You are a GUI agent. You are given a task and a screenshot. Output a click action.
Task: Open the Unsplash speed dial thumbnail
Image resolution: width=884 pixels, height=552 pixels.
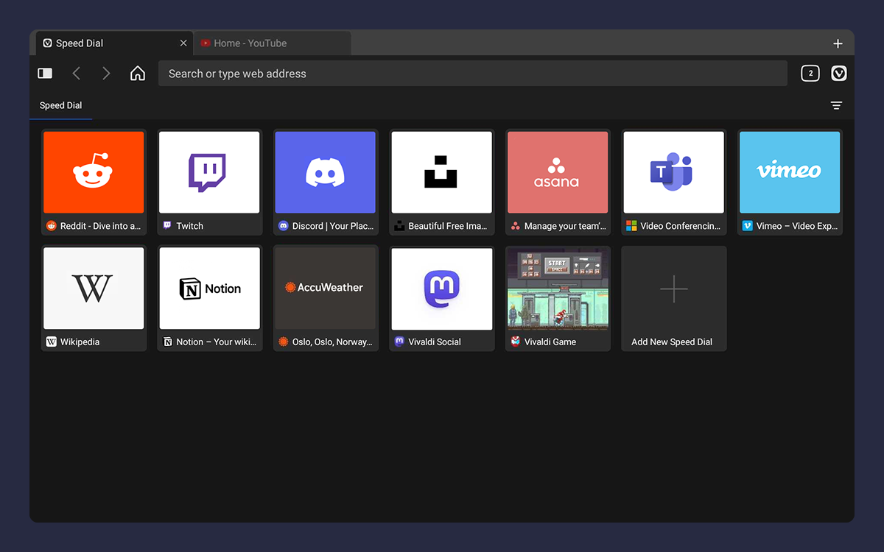click(x=441, y=172)
